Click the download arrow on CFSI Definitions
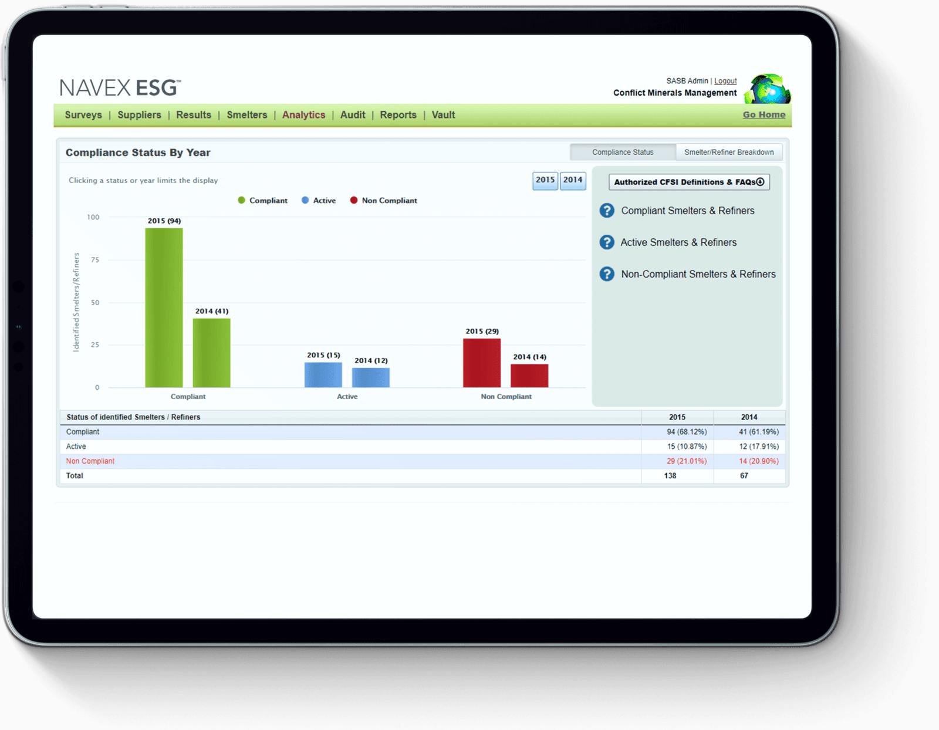Viewport: 939px width, 730px height. pos(761,182)
